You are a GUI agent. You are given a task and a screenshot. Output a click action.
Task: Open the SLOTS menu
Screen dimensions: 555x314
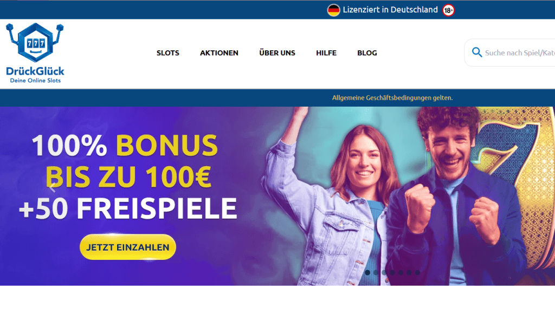(168, 53)
